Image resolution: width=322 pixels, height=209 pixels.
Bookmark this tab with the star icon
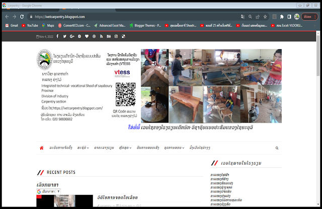click(x=265, y=17)
